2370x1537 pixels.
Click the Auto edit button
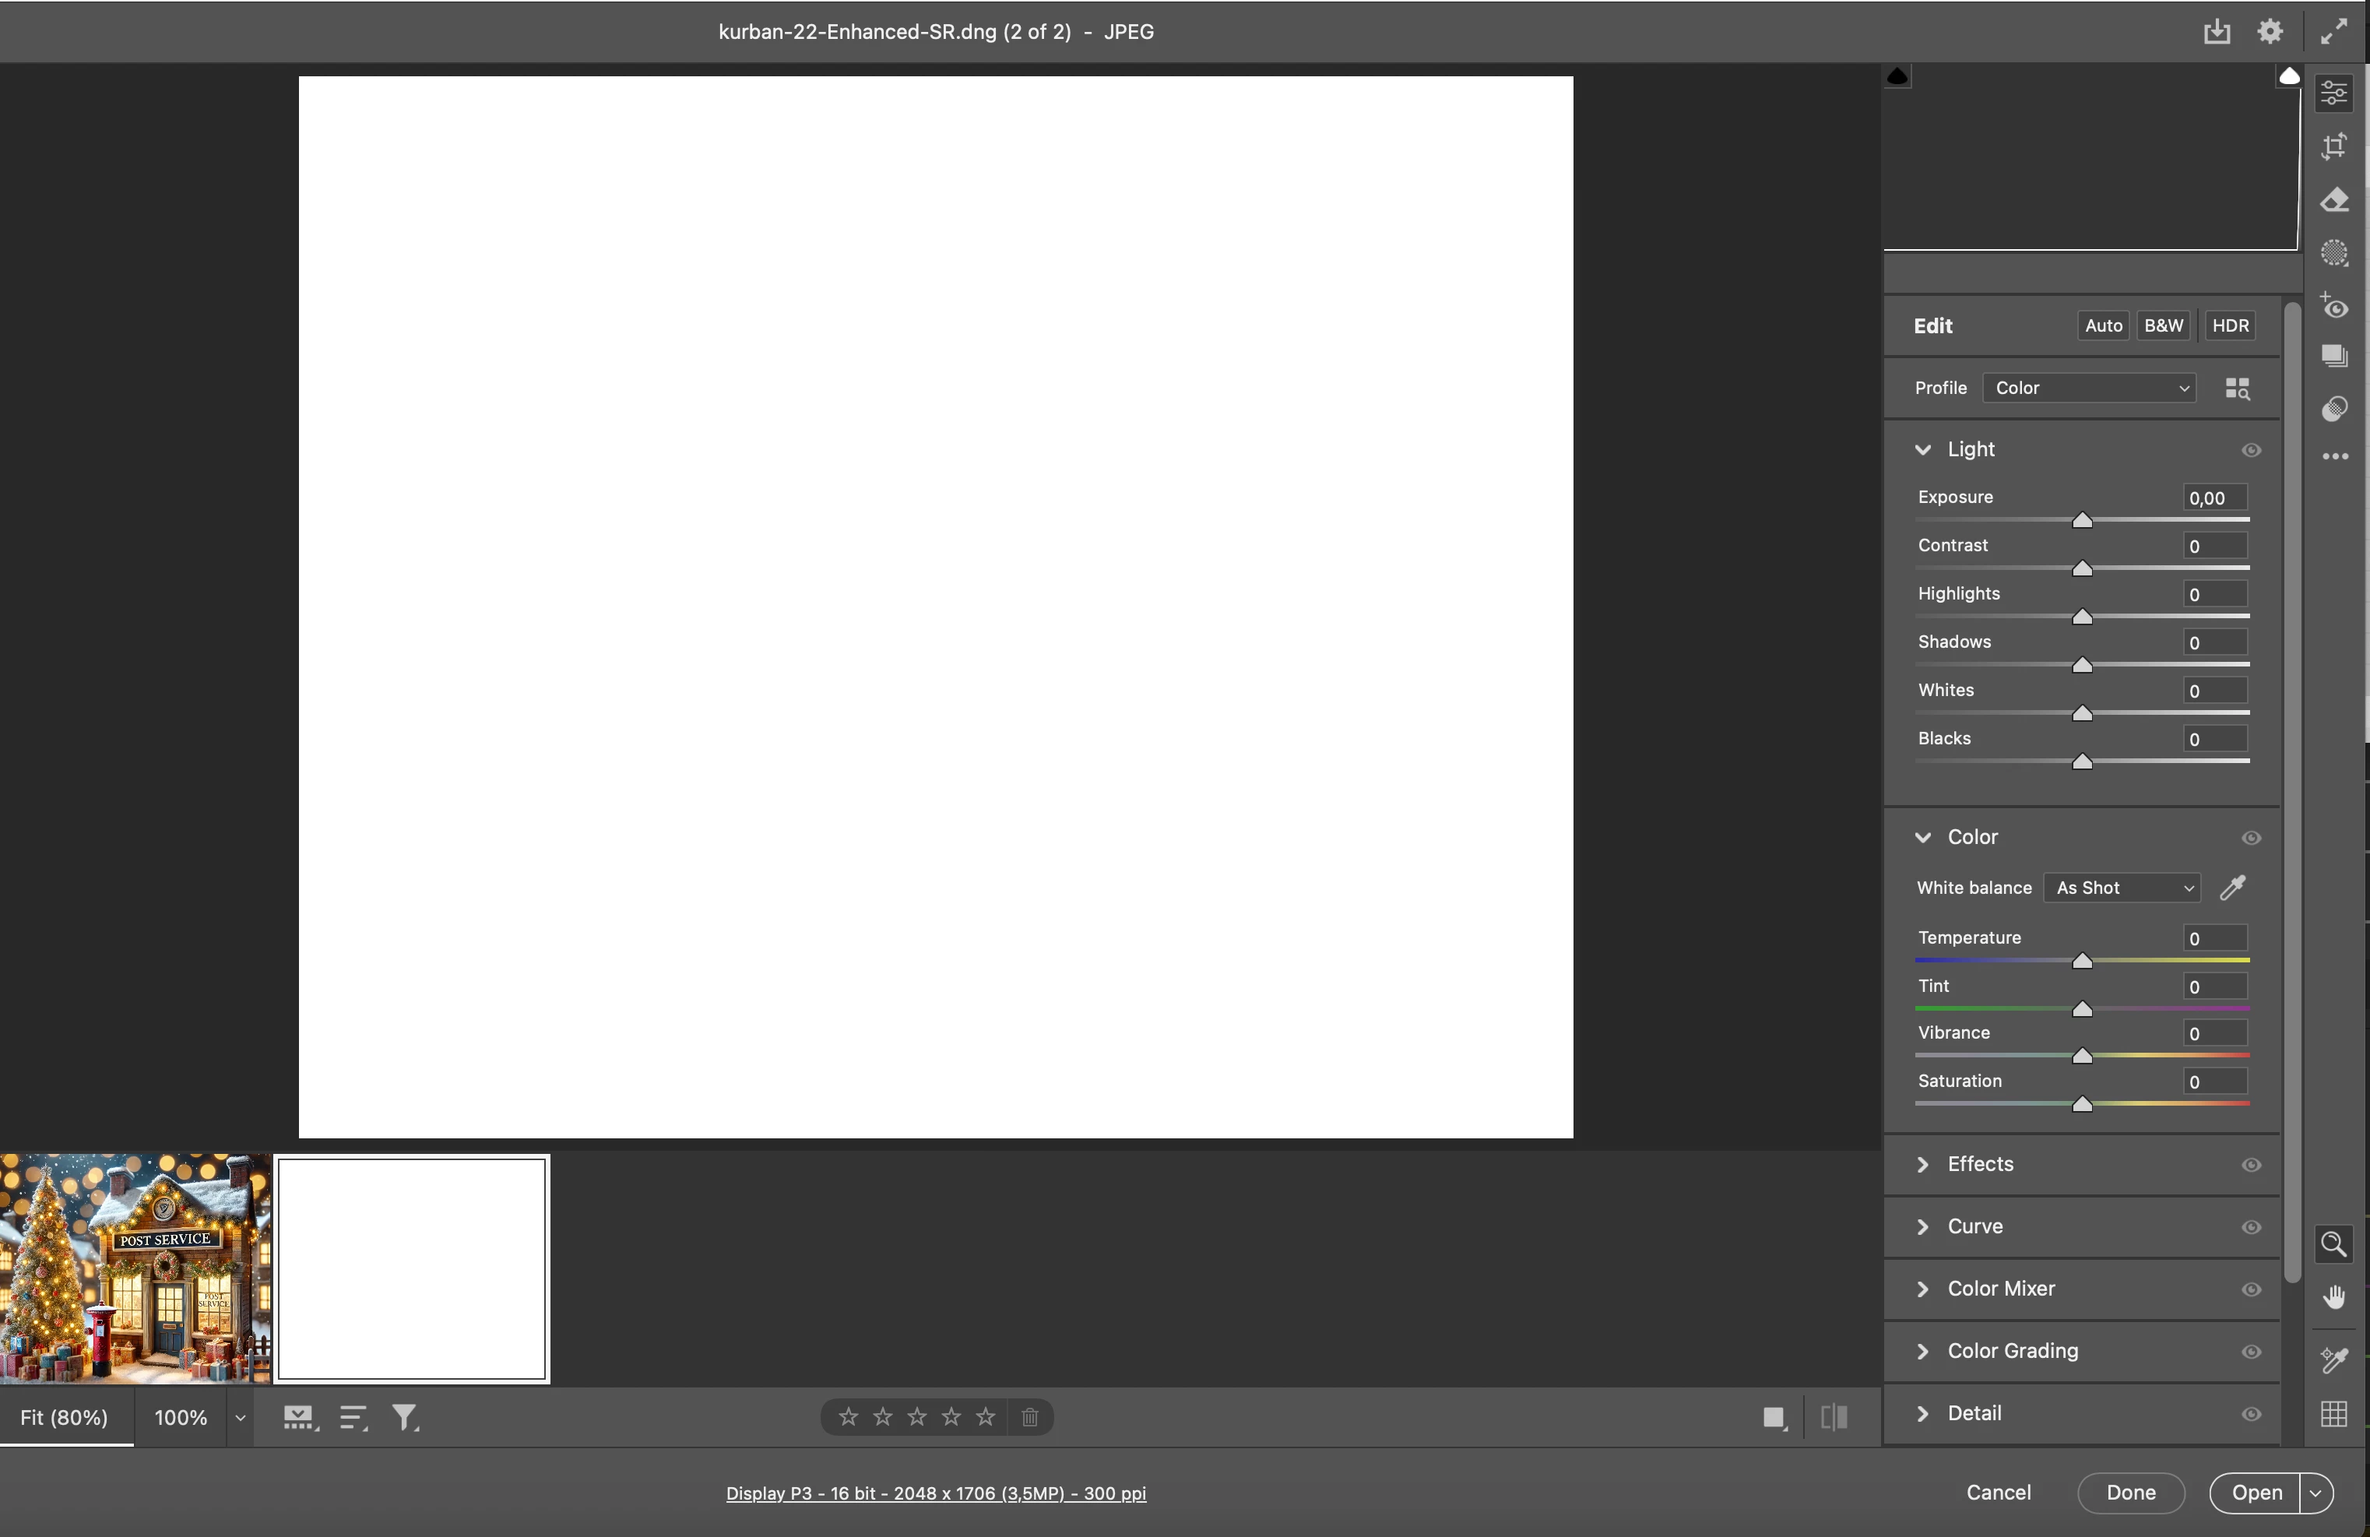[2103, 325]
